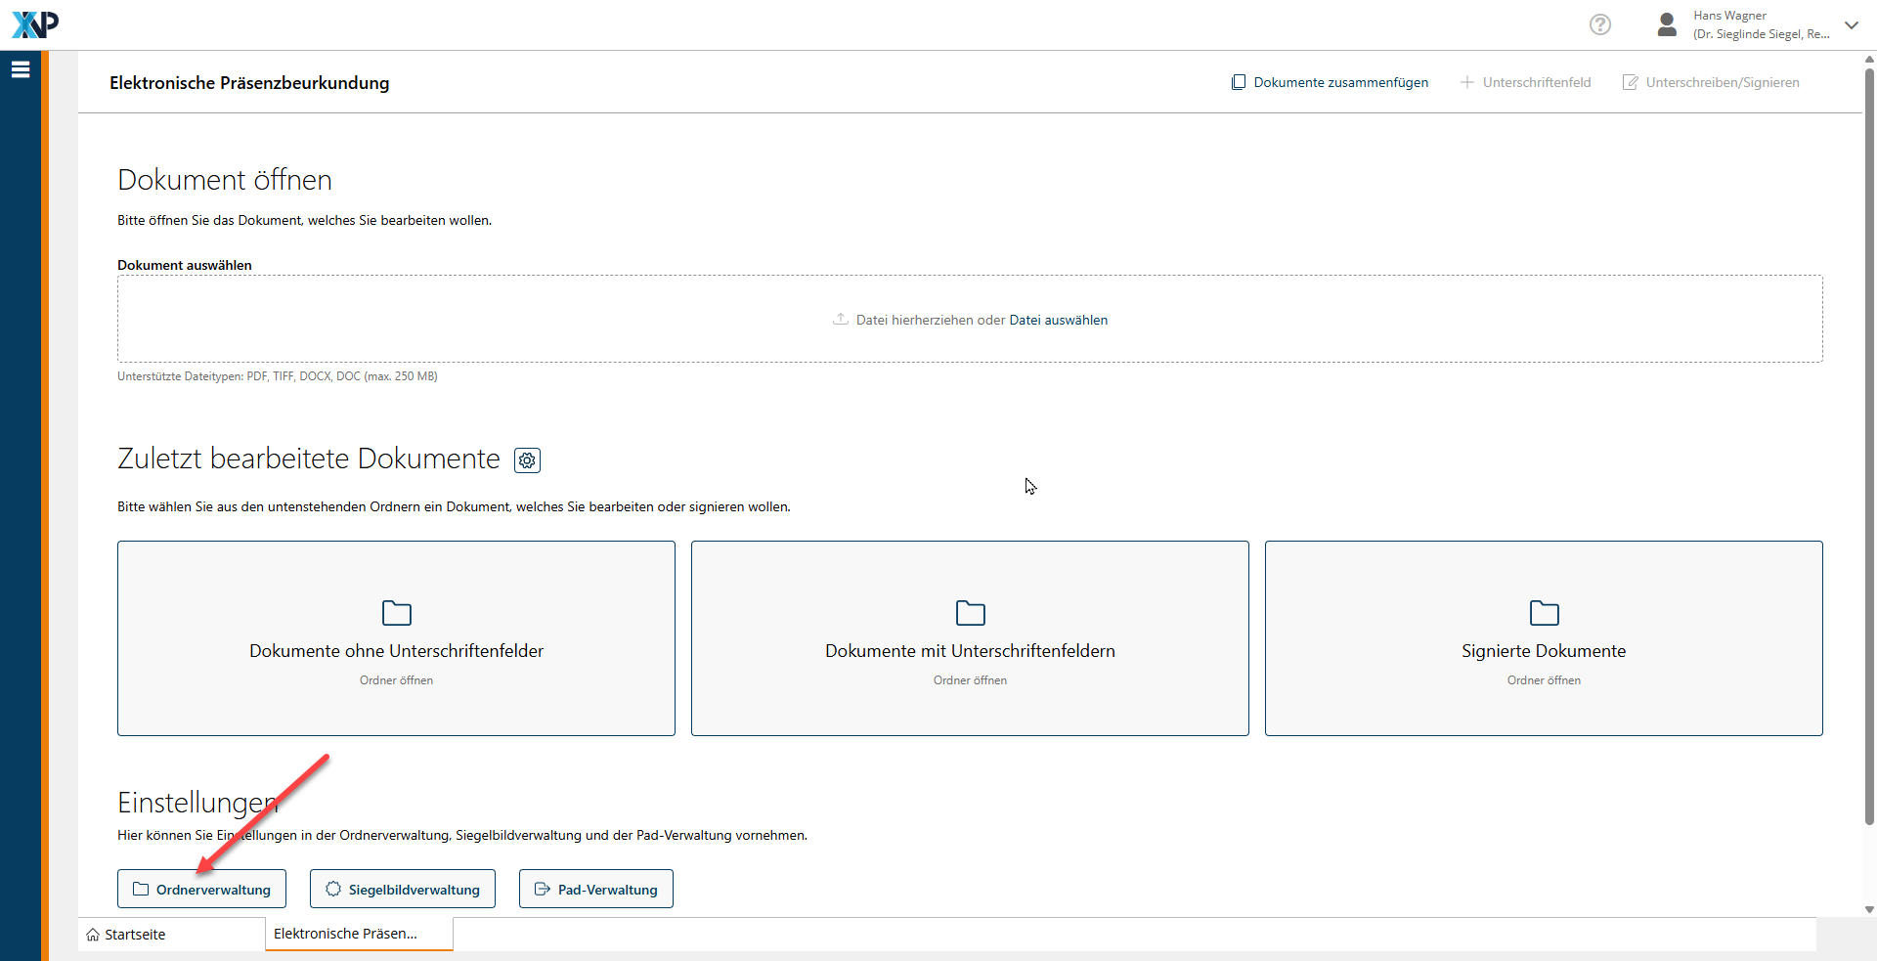Click the scroll down arrow of the scrollbar

[x=1869, y=909]
